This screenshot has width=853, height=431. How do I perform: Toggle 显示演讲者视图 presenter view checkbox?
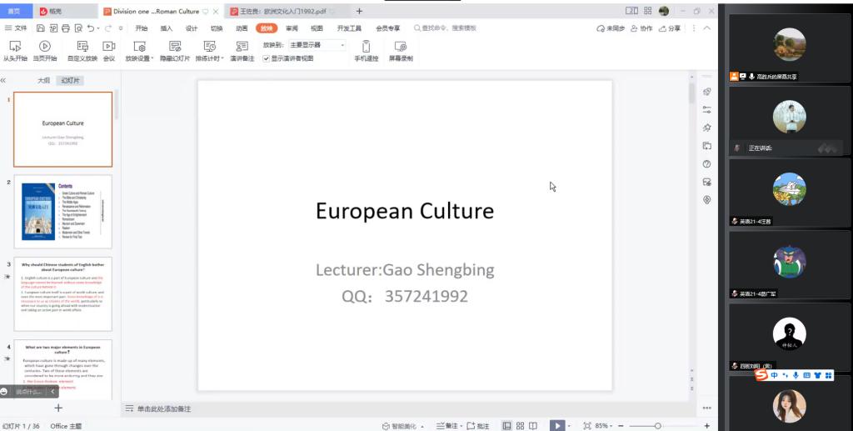267,59
